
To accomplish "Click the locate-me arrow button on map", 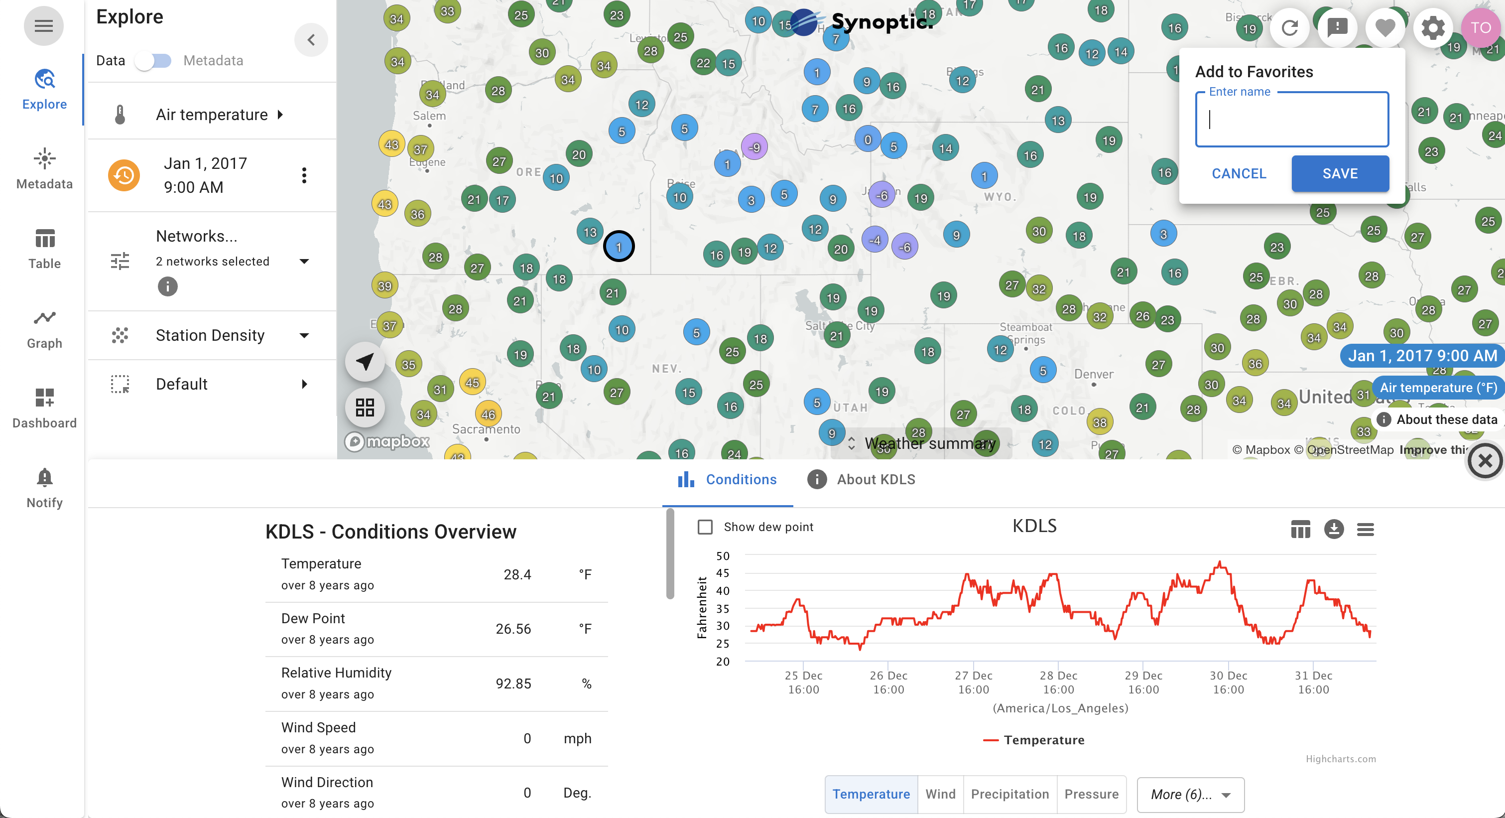I will point(365,361).
